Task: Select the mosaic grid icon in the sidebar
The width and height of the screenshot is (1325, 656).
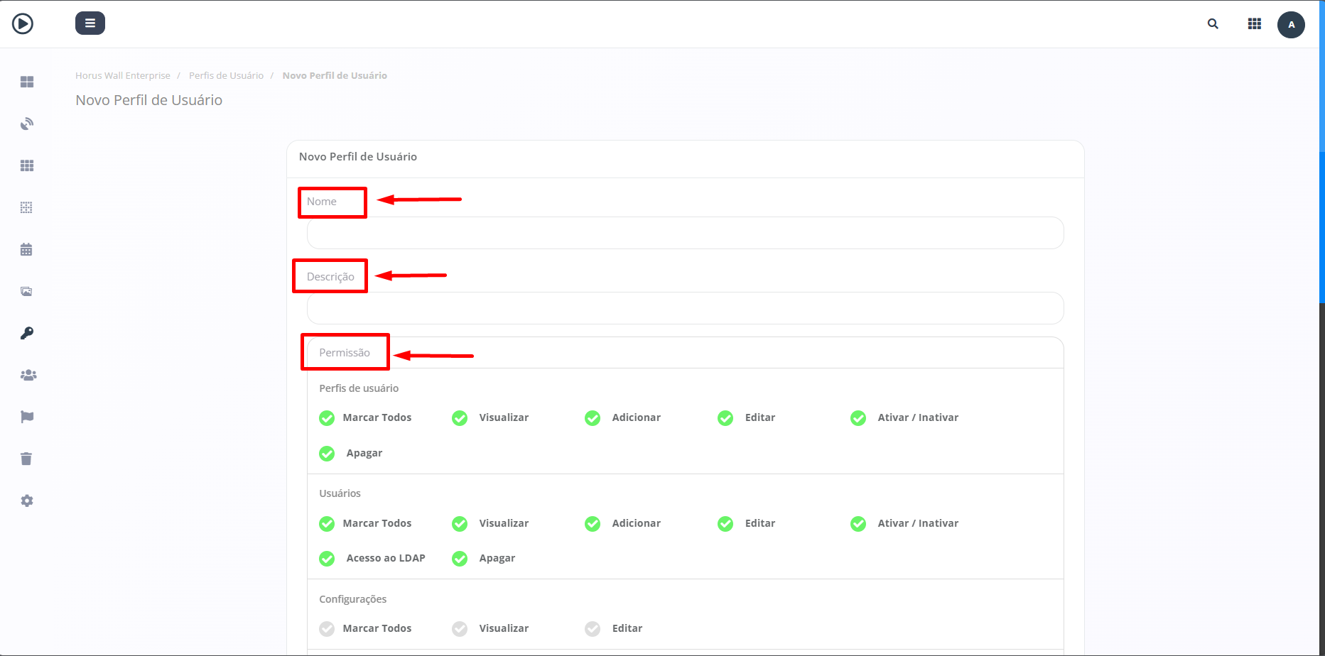Action: click(26, 207)
